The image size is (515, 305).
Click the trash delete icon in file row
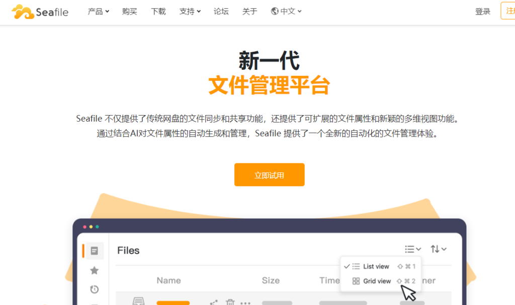(x=230, y=302)
